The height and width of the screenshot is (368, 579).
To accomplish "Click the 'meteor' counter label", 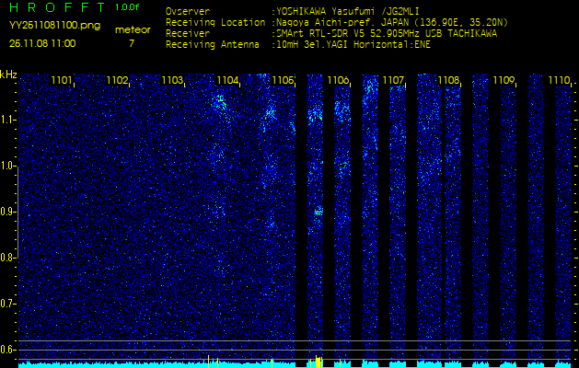I will click(x=133, y=30).
